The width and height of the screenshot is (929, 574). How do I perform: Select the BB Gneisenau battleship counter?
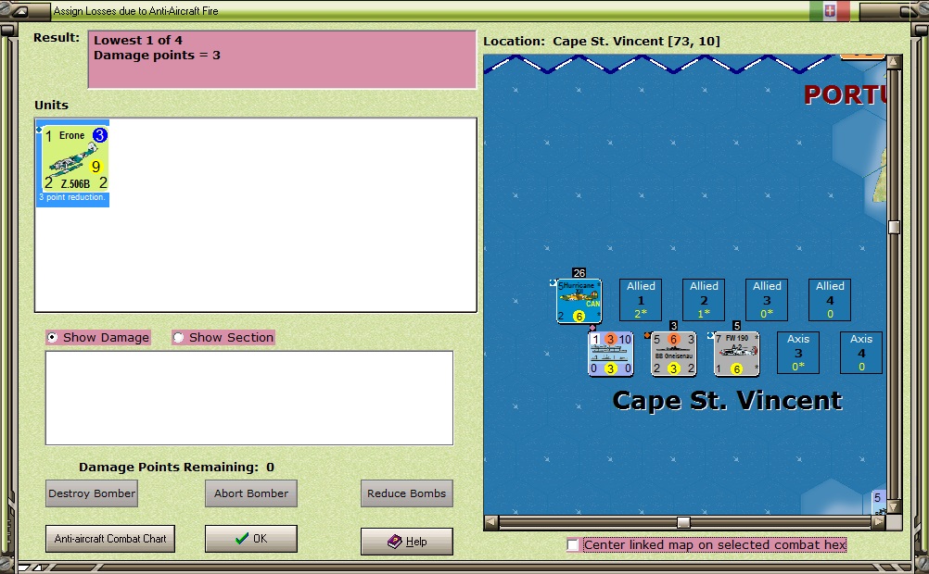[674, 354]
